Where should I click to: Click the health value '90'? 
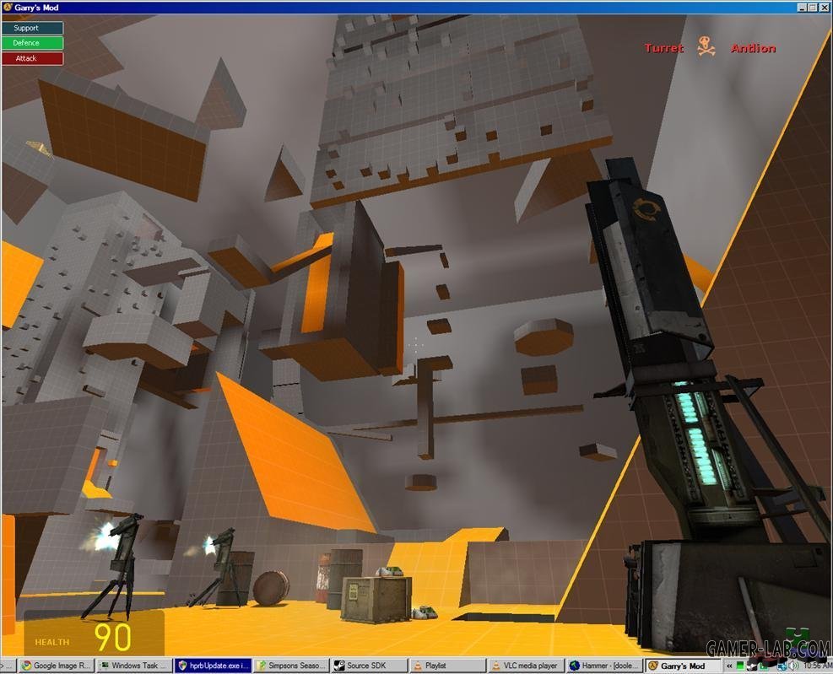pos(112,638)
